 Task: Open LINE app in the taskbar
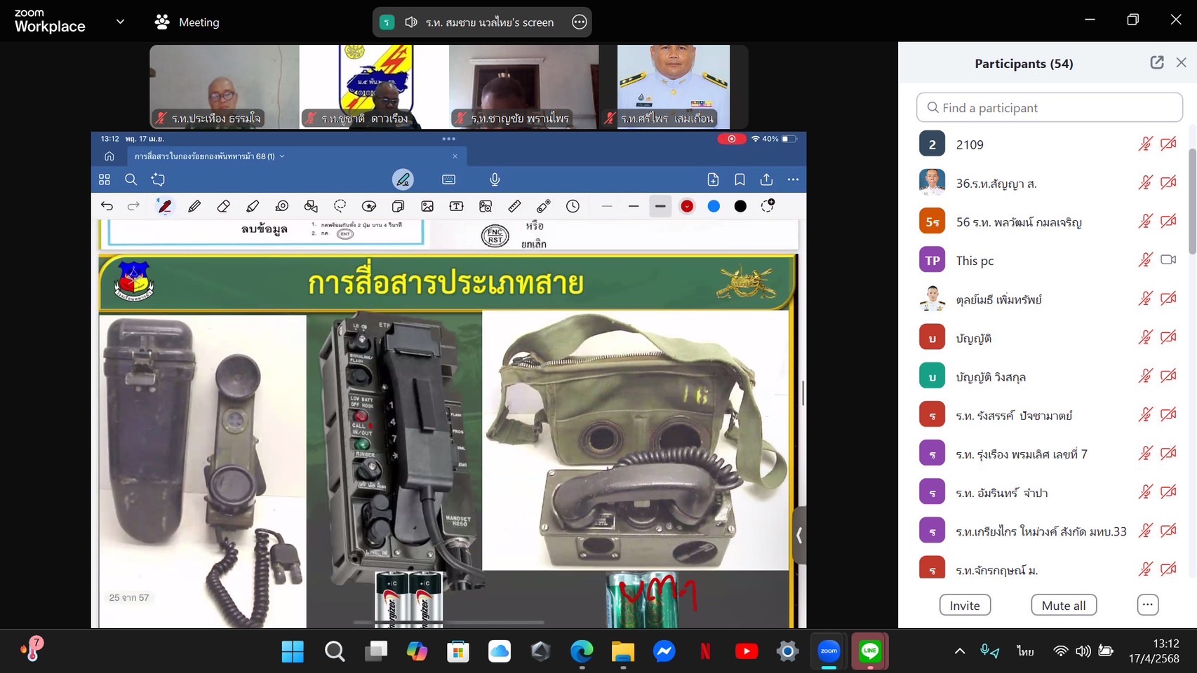coord(870,651)
